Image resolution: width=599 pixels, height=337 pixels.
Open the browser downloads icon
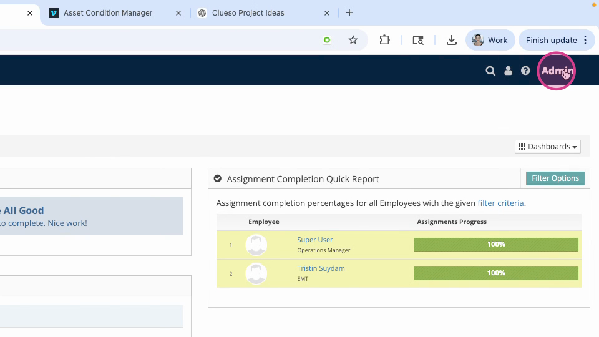tap(452, 40)
